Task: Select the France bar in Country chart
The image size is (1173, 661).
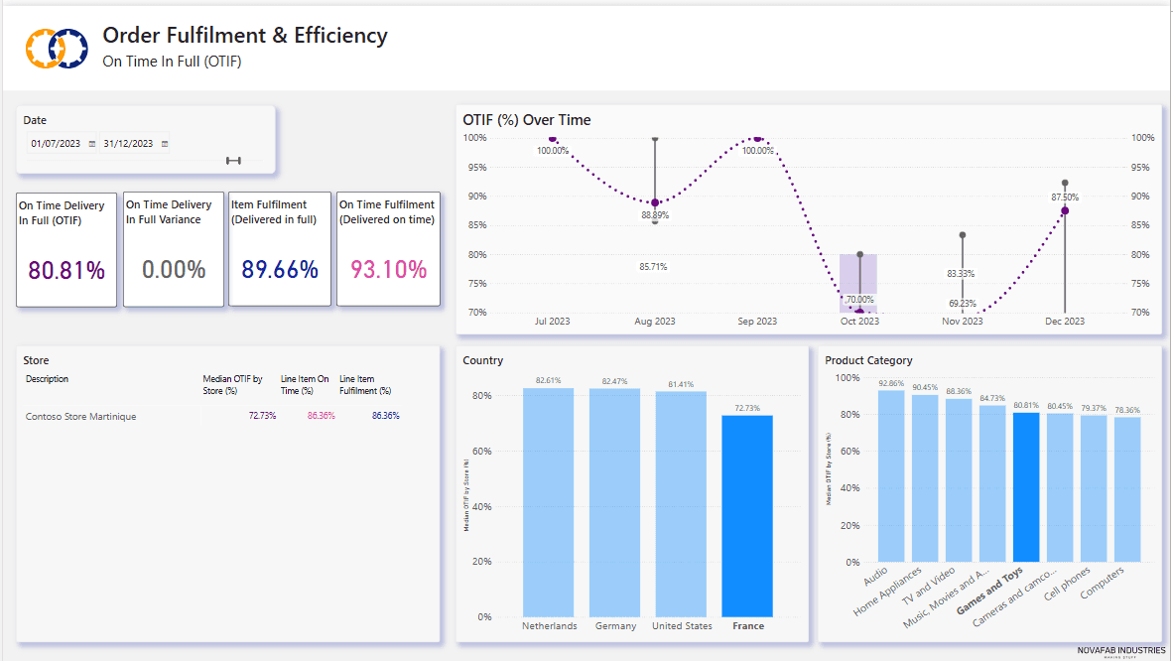Action: coord(746,515)
